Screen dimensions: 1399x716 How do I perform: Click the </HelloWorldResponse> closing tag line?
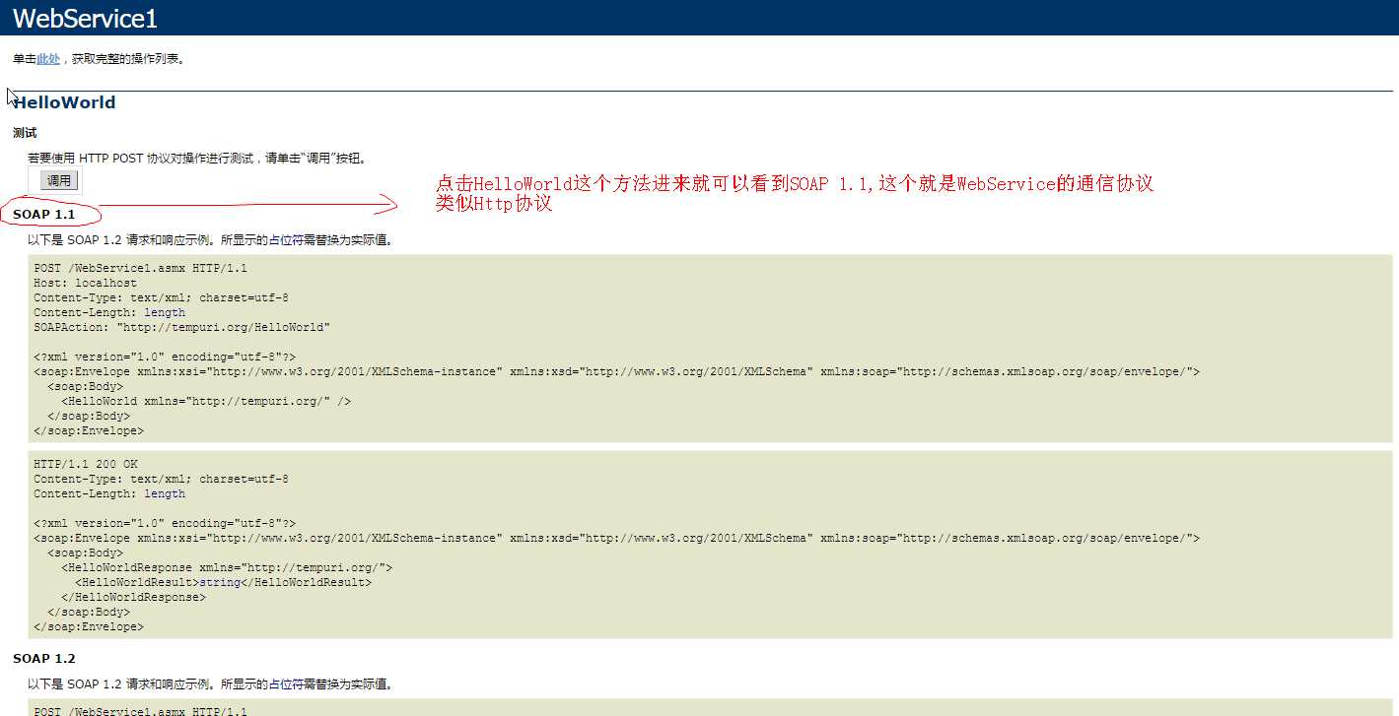[133, 597]
